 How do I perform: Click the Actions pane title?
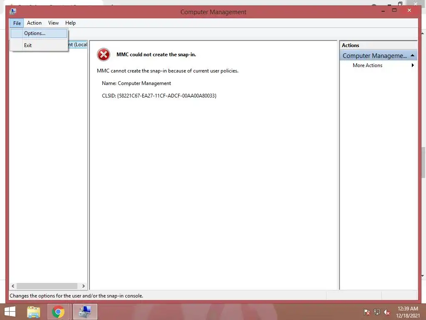point(350,45)
